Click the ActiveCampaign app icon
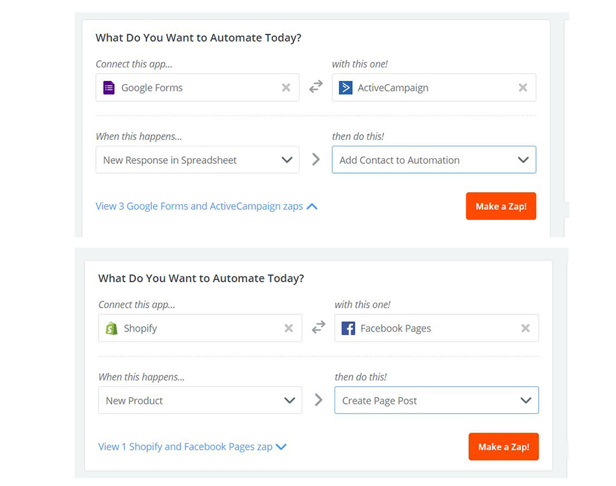This screenshot has height=486, width=616. pyautogui.click(x=346, y=87)
